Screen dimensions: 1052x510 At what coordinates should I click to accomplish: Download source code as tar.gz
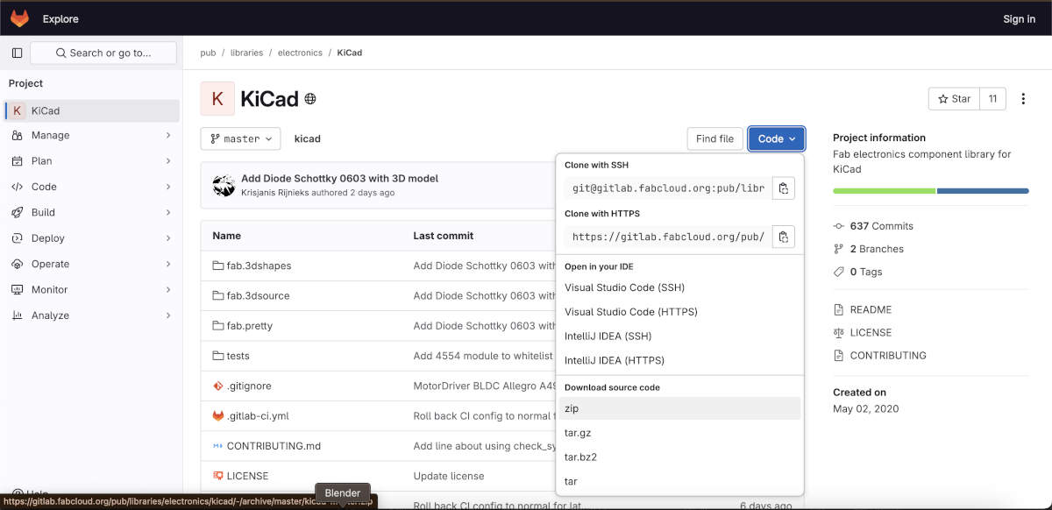point(679,433)
